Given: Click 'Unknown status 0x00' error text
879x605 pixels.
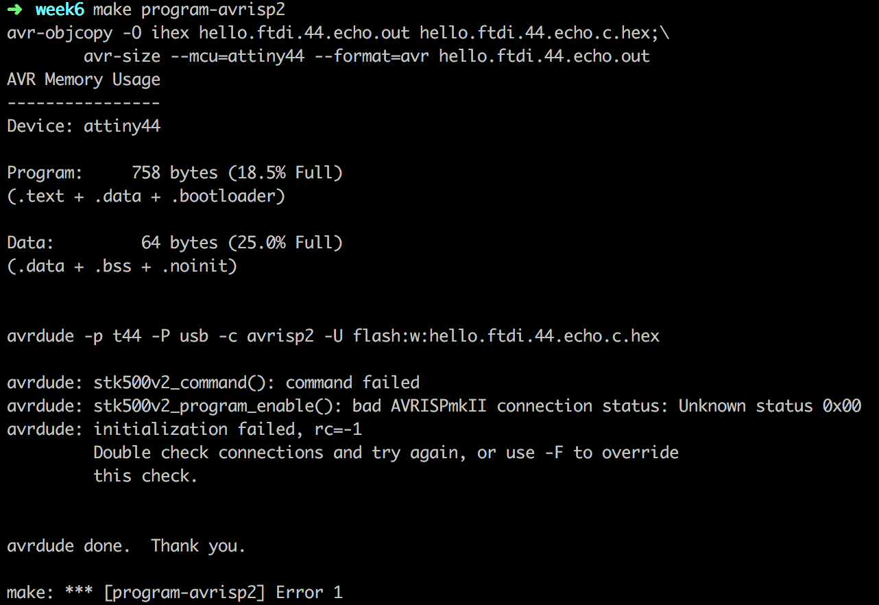Looking at the screenshot, I should (x=770, y=406).
